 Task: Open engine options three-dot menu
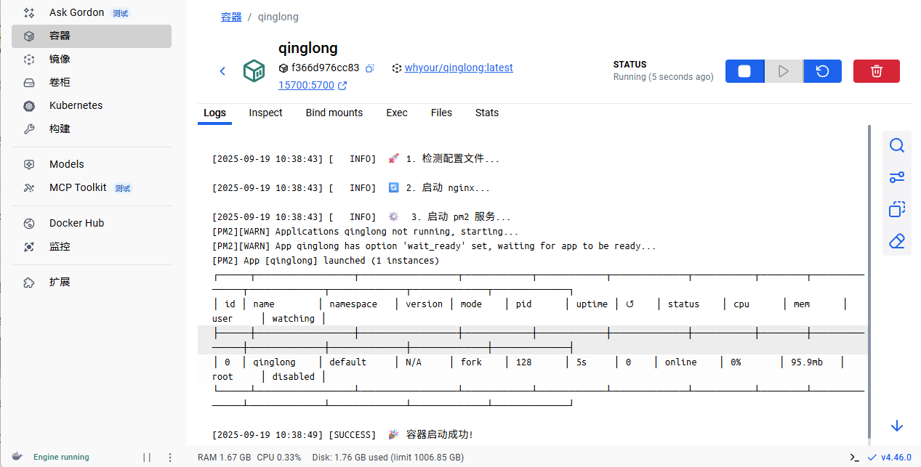170,458
